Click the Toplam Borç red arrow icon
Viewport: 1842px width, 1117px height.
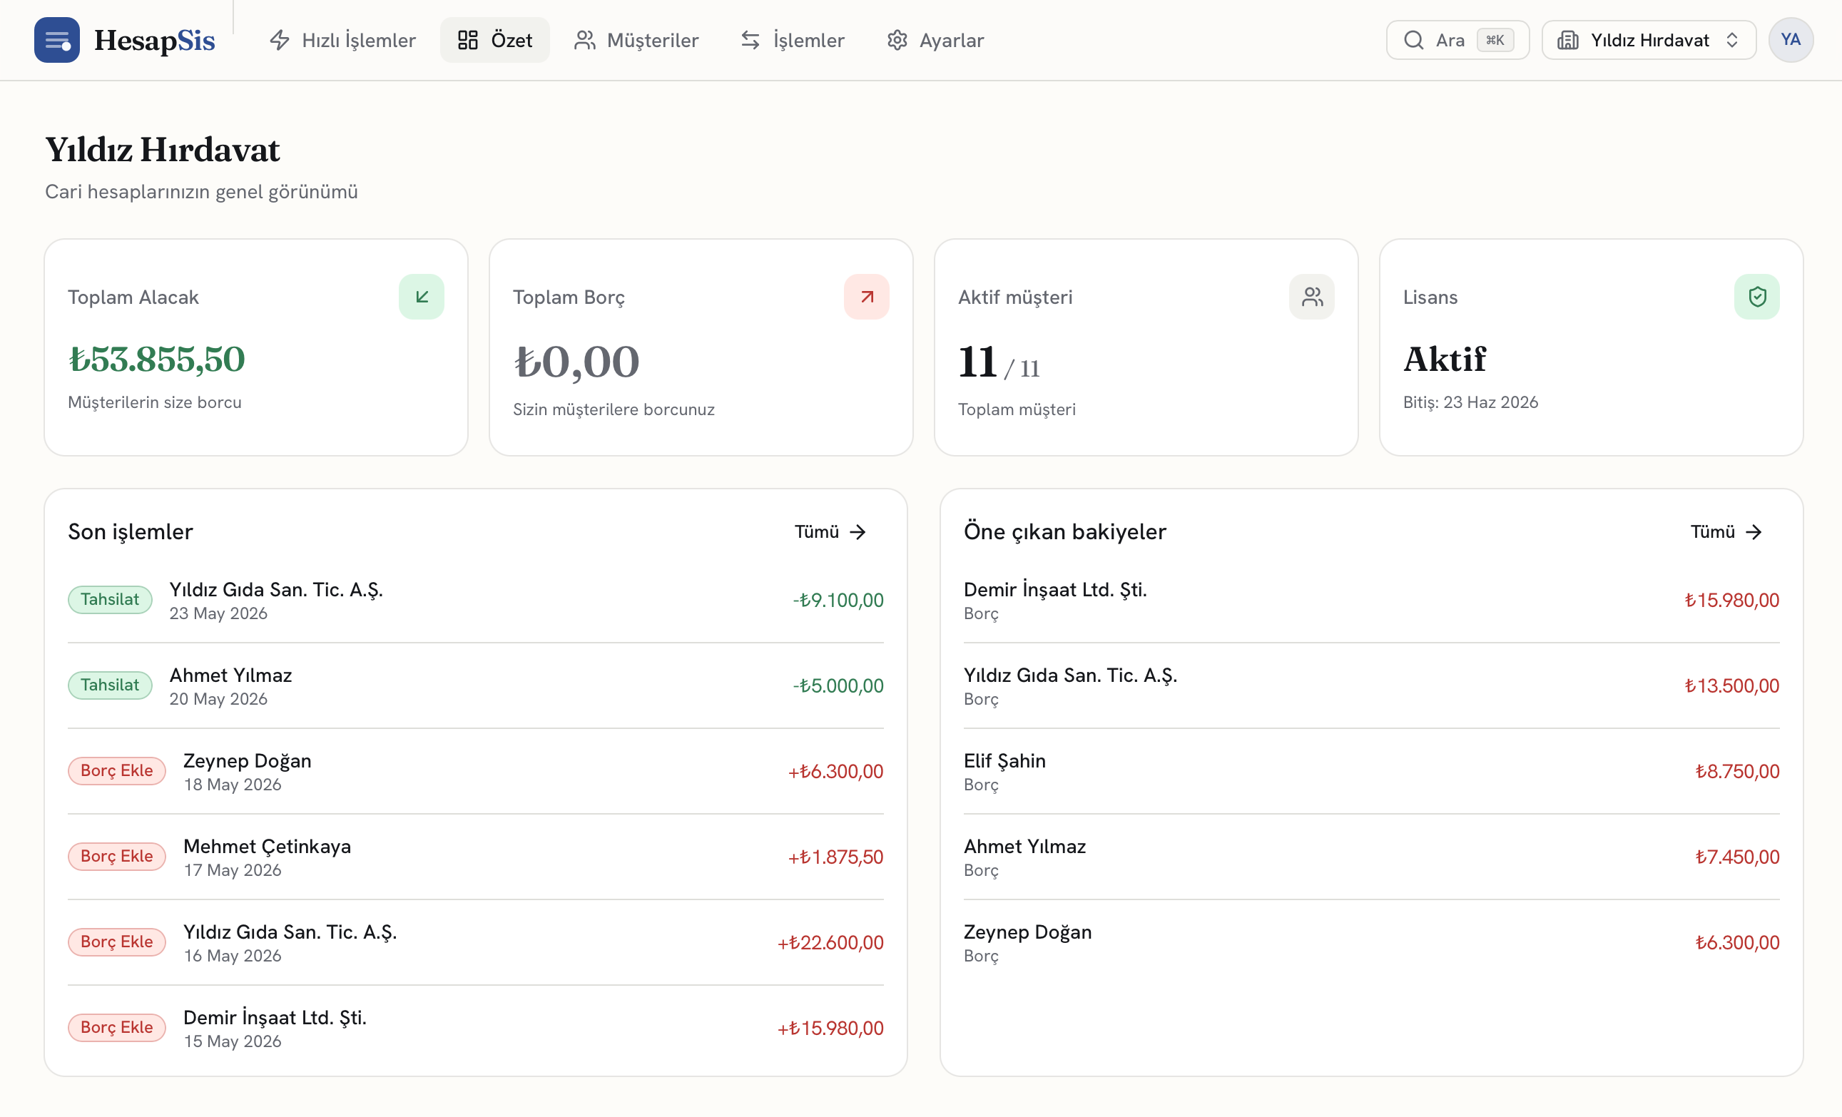pos(867,297)
